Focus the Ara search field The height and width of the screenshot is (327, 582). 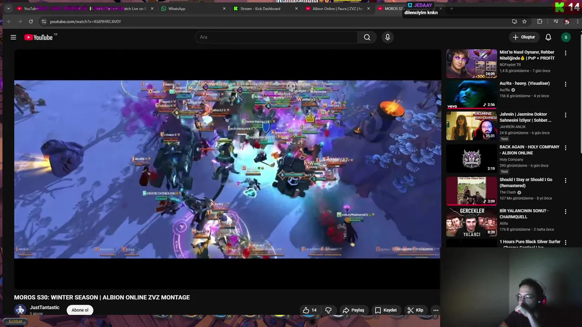(x=276, y=37)
